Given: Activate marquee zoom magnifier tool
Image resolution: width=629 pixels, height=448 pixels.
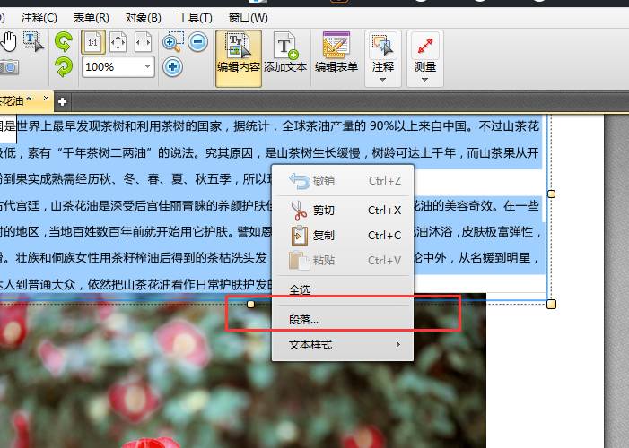Looking at the screenshot, I should pos(173,42).
